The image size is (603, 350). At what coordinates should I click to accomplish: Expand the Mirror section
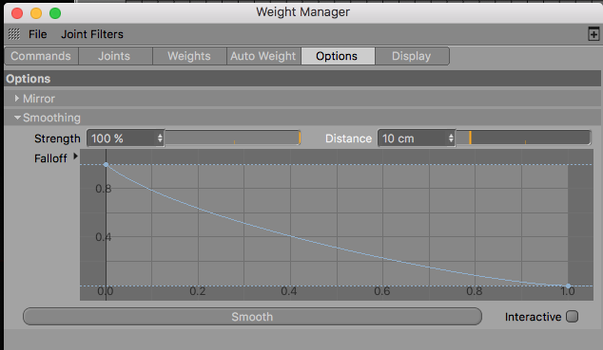16,99
